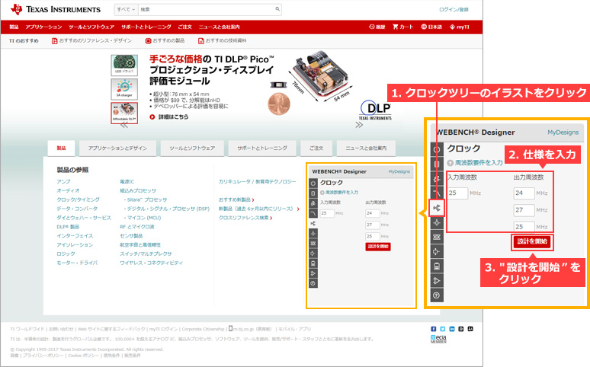
Task: Select power icon in small WEBENCH sidebar
Action: (313, 183)
